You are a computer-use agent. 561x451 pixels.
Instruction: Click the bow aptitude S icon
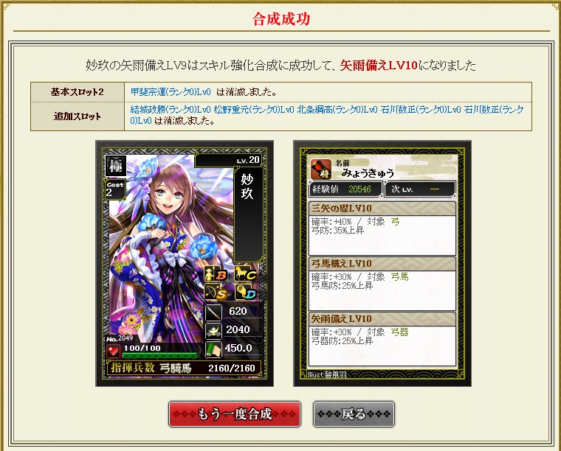(216, 292)
